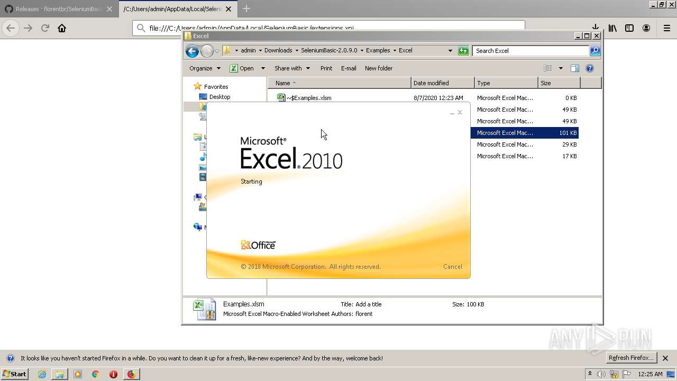Dismiss the Firefox refresh notification bar

pos(666,358)
